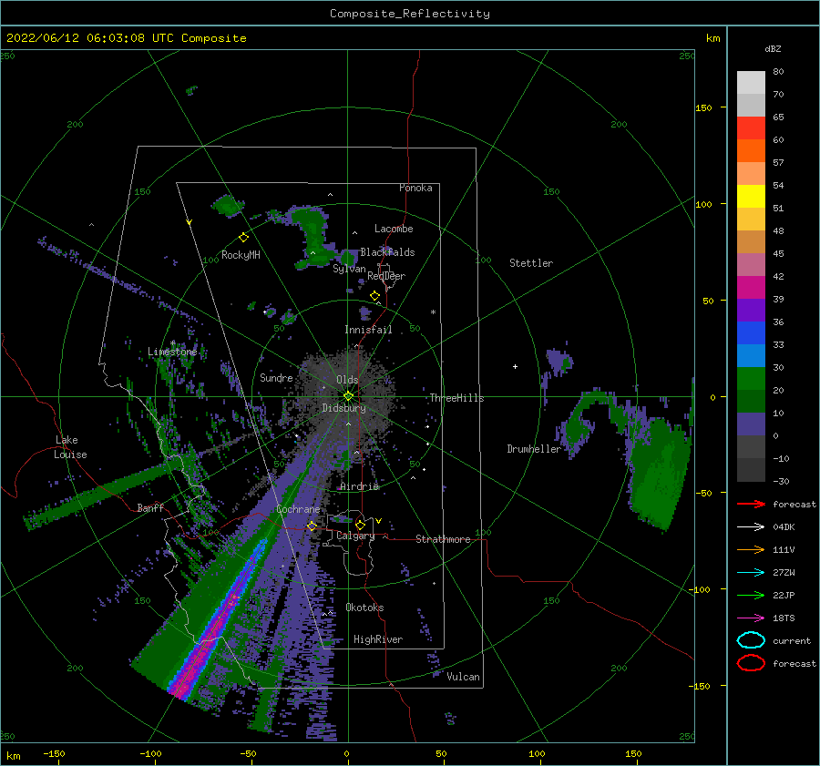
Task: Click the orange 111V arrow in legend
Action: [x=751, y=549]
